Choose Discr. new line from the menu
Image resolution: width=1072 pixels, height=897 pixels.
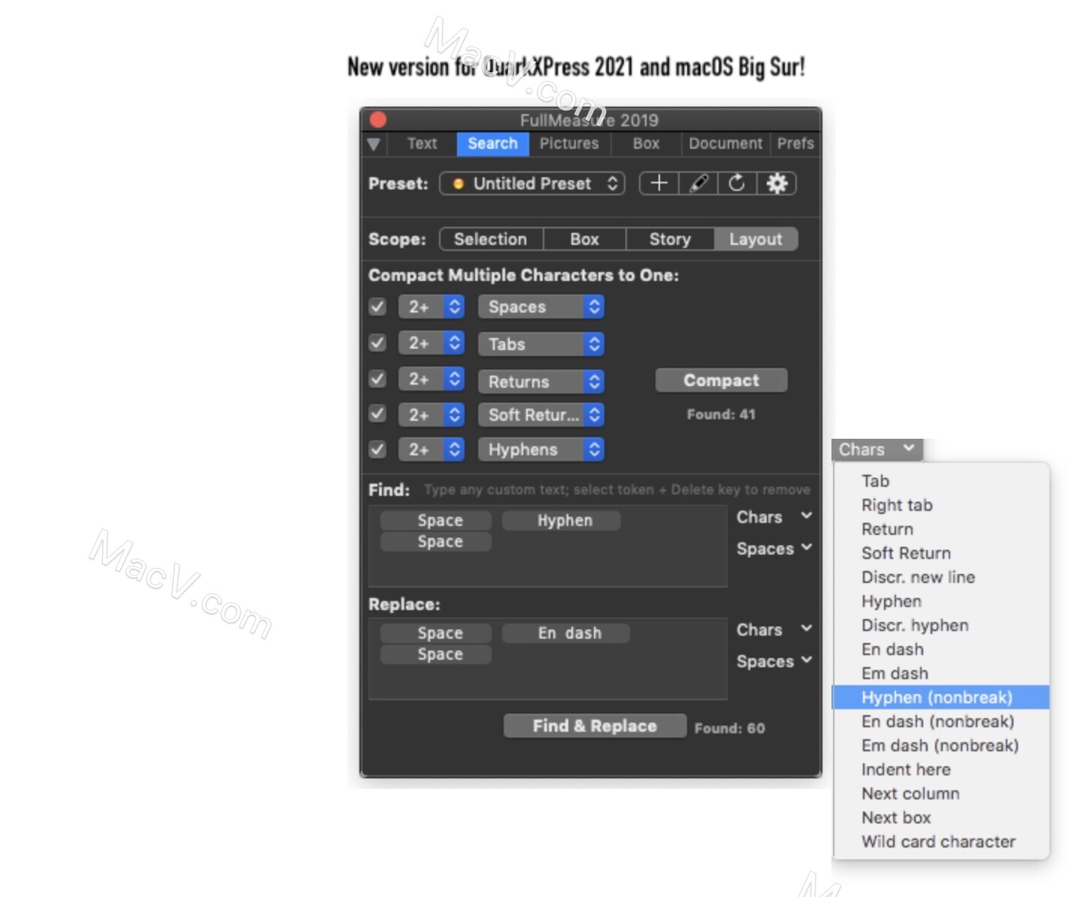pyautogui.click(x=940, y=577)
